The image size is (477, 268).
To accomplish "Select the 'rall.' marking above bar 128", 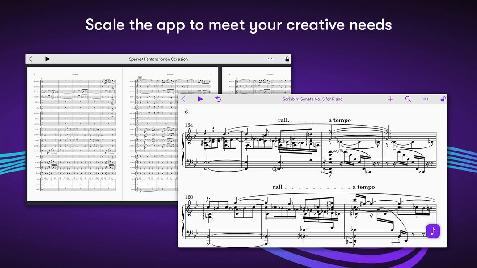I will 278,187.
